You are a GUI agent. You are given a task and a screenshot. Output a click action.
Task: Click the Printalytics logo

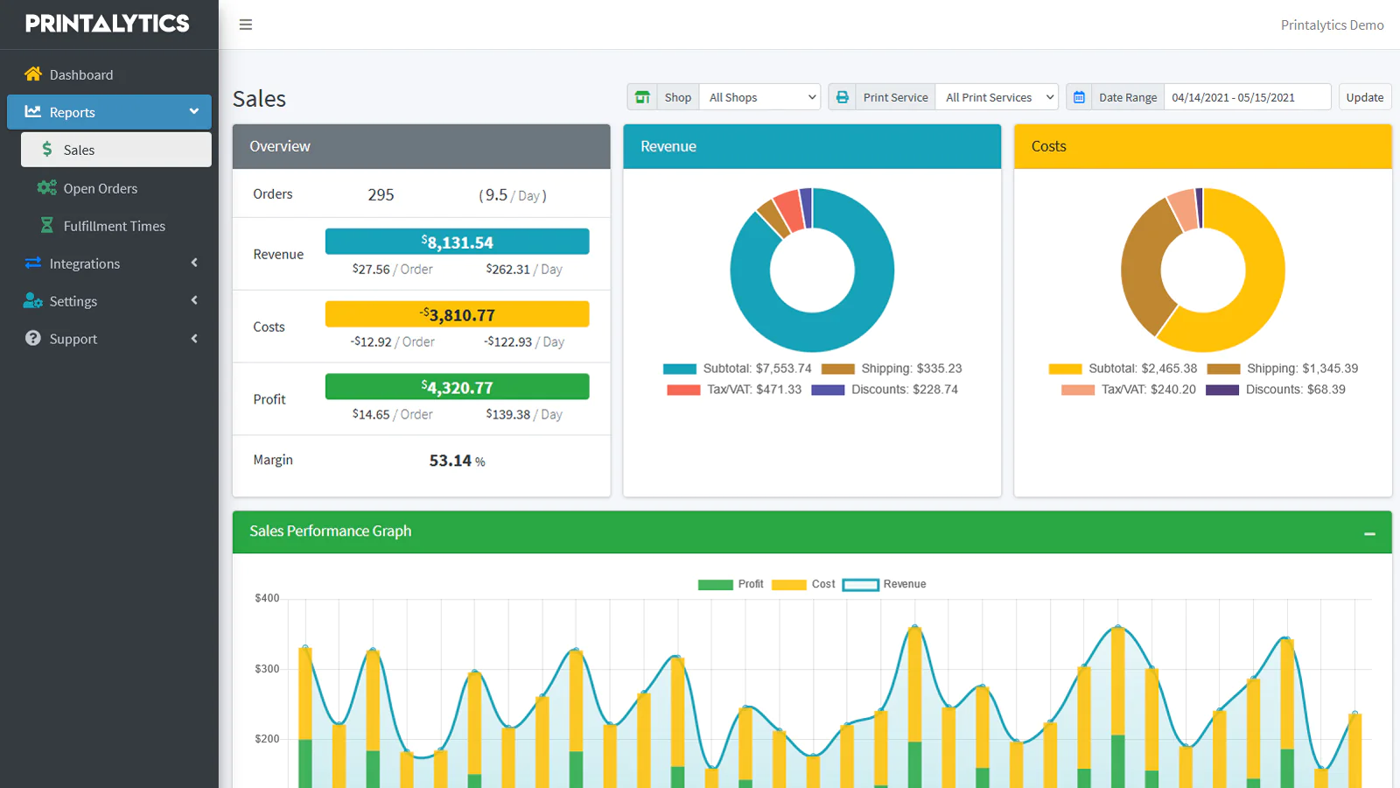click(108, 25)
